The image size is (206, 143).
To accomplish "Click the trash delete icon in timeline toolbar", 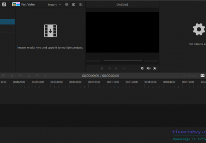I will click(x=12, y=76).
